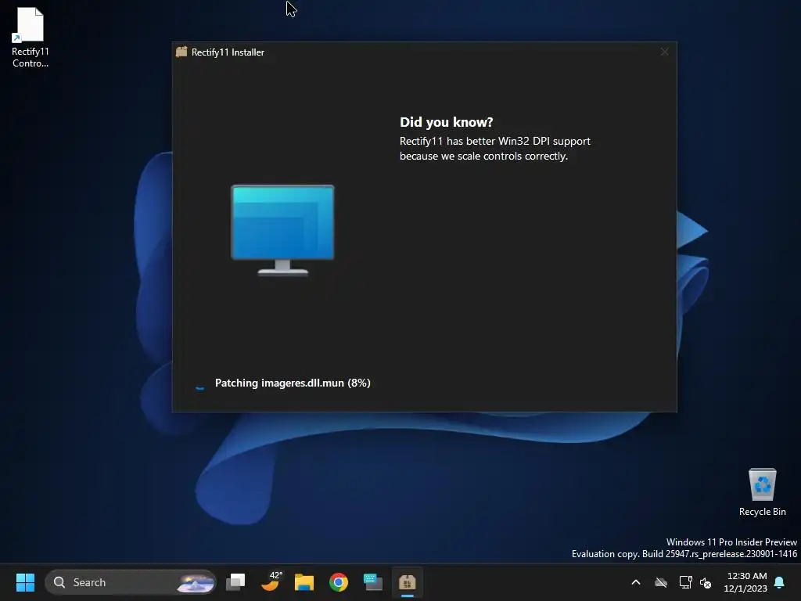Click the taskbar Search box

click(131, 582)
